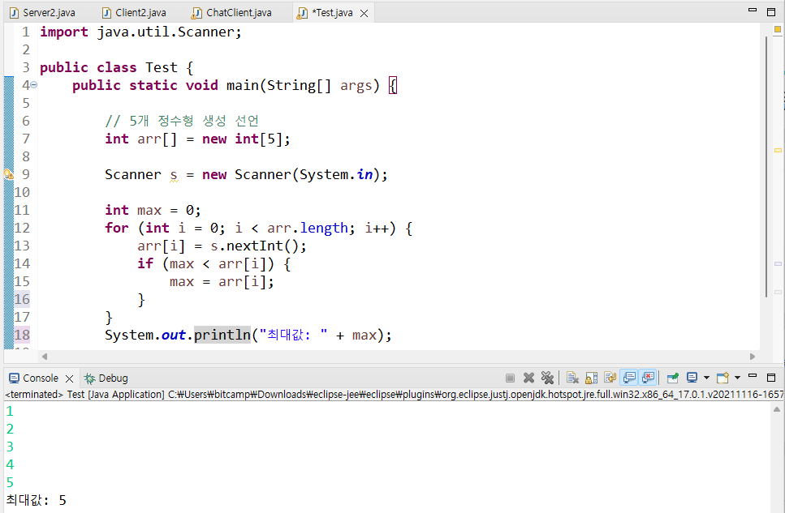Toggle show console on standard error change
Viewport: 785px width, 513px height.
point(648,378)
